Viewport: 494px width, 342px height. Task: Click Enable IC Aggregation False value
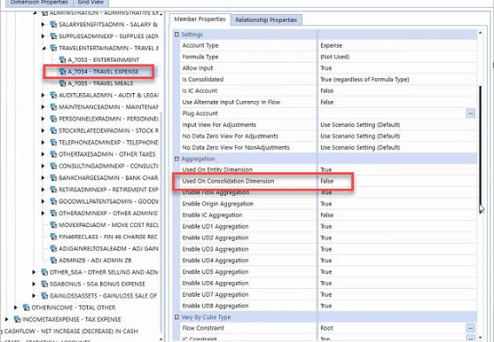point(327,215)
